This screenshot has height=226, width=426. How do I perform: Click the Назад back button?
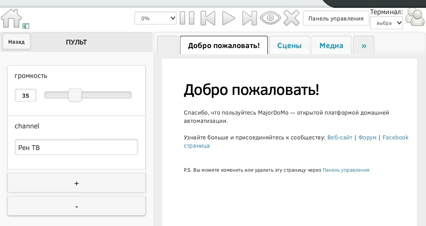click(x=16, y=42)
